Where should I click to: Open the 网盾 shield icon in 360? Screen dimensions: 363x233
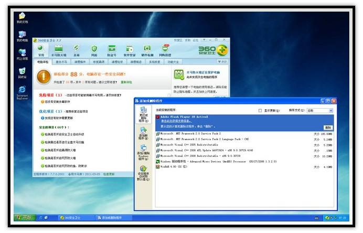pos(94,50)
